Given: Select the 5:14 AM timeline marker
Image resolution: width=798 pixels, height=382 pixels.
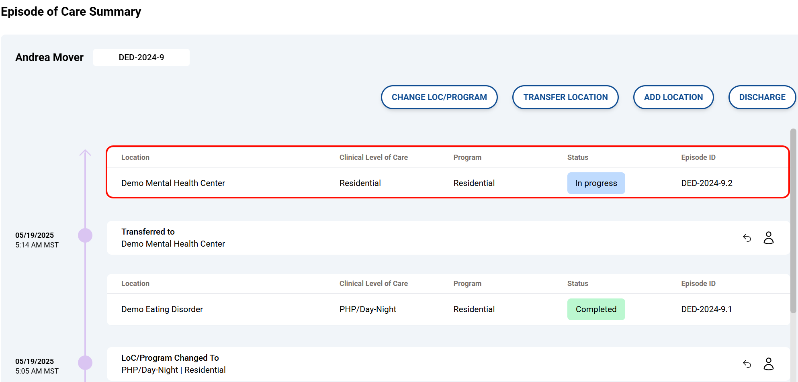Looking at the screenshot, I should pos(85,235).
